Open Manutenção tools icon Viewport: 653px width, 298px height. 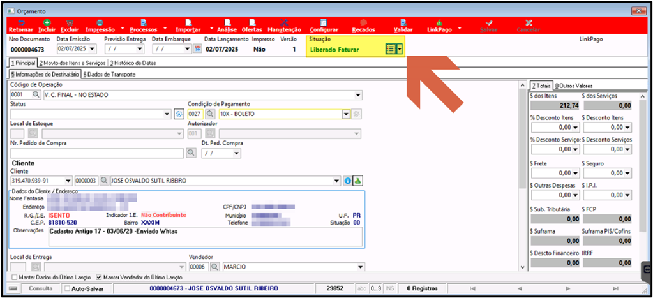point(284,22)
